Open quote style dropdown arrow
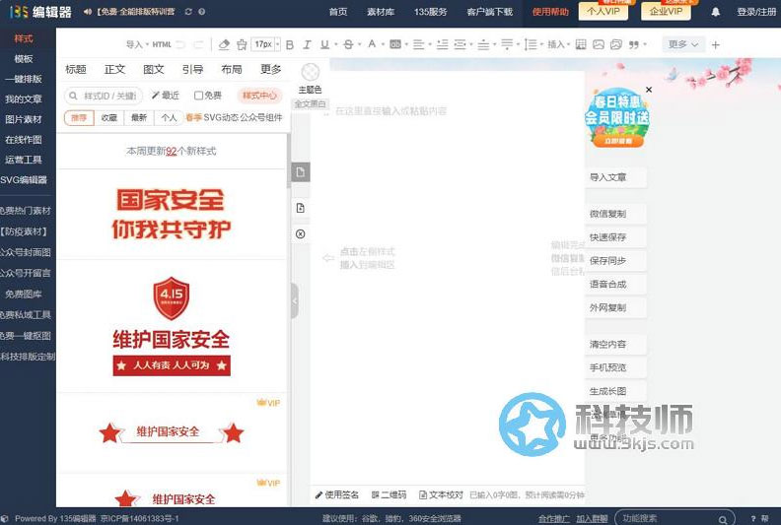This screenshot has width=781, height=525. coord(645,44)
